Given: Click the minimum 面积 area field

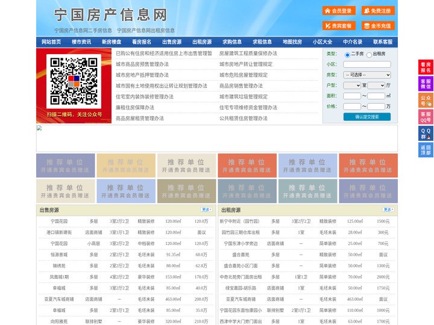Looking at the screenshot, I should point(352,96).
